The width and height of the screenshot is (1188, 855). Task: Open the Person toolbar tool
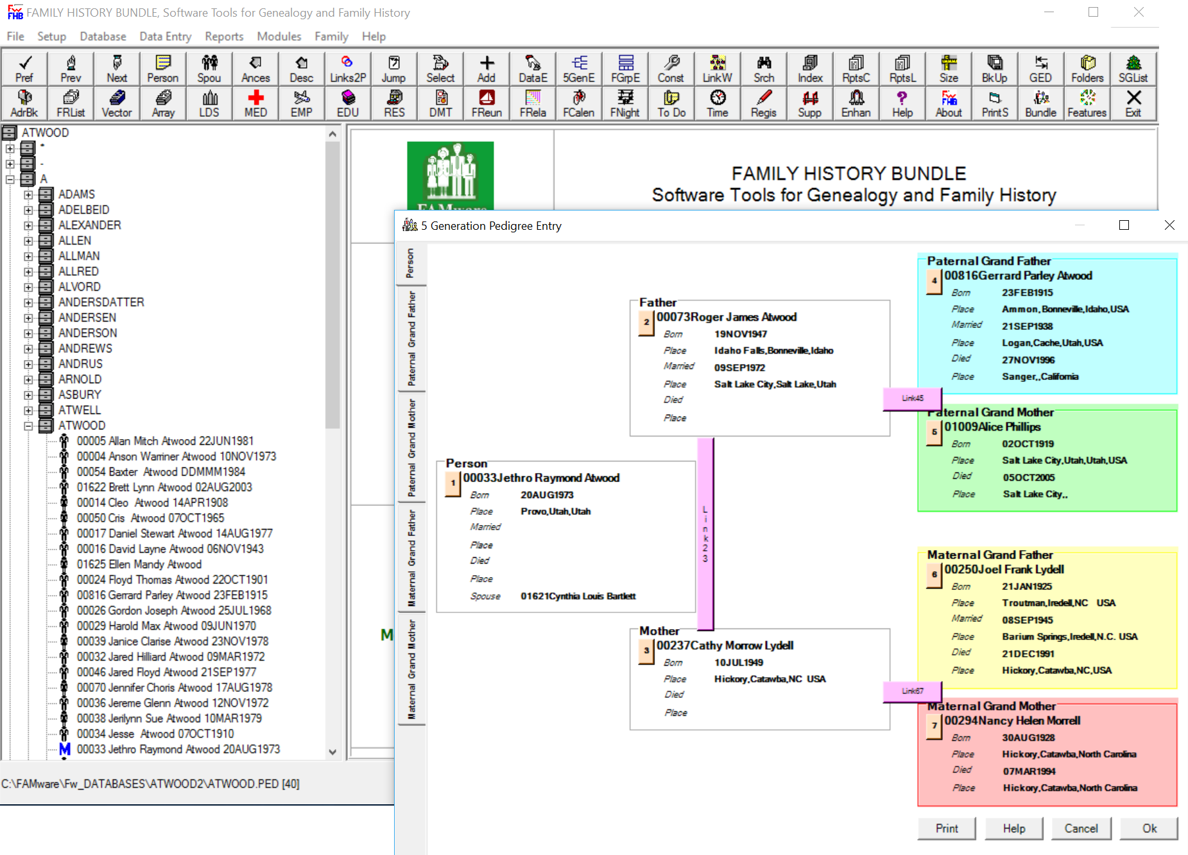click(163, 69)
